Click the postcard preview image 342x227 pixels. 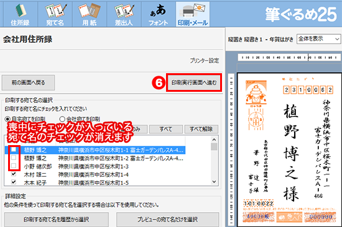point(289,149)
